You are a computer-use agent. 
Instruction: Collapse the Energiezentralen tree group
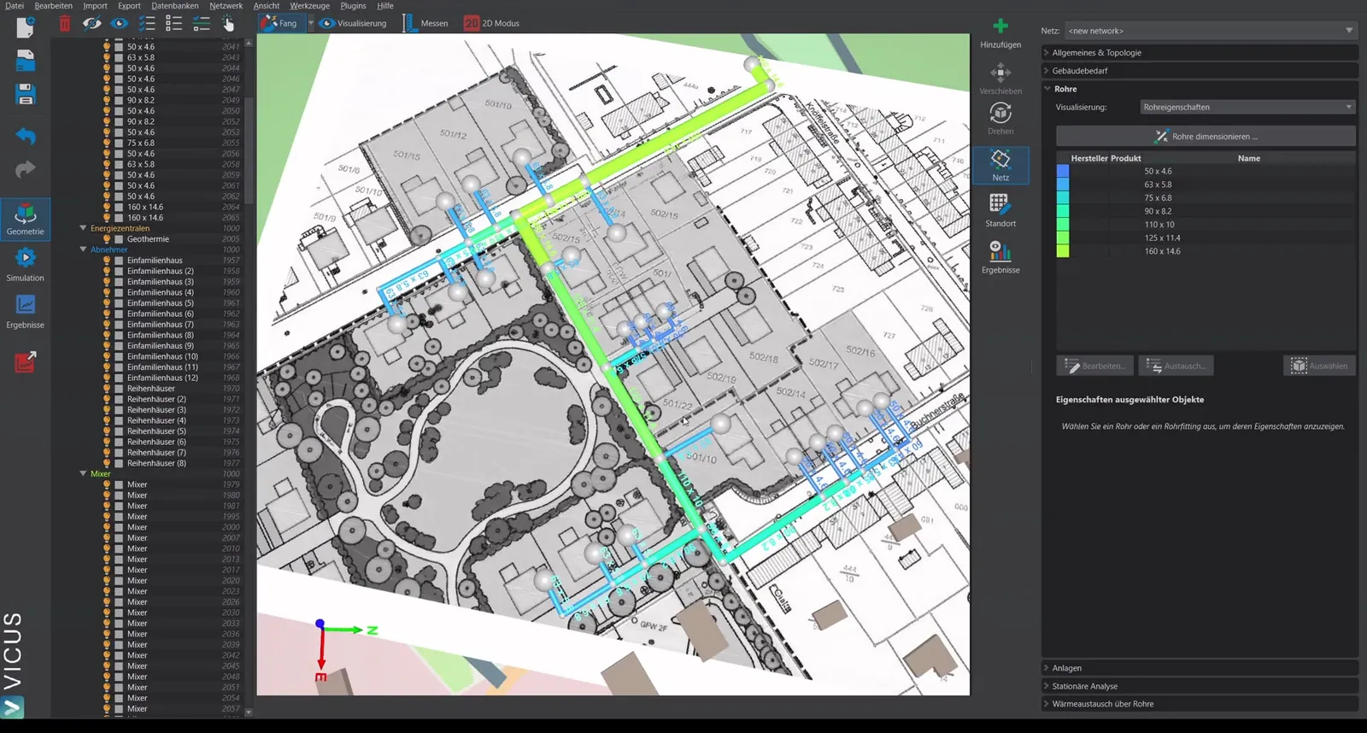click(x=83, y=228)
